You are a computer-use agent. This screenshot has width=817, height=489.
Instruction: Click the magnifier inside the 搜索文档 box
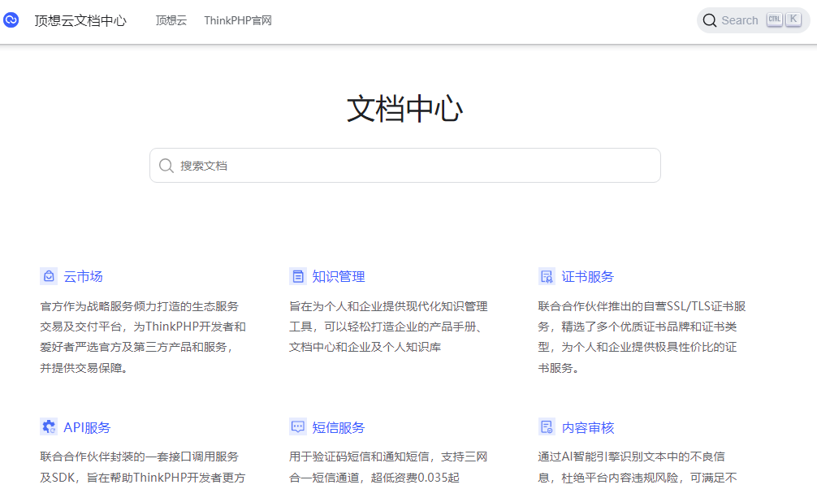pos(166,165)
